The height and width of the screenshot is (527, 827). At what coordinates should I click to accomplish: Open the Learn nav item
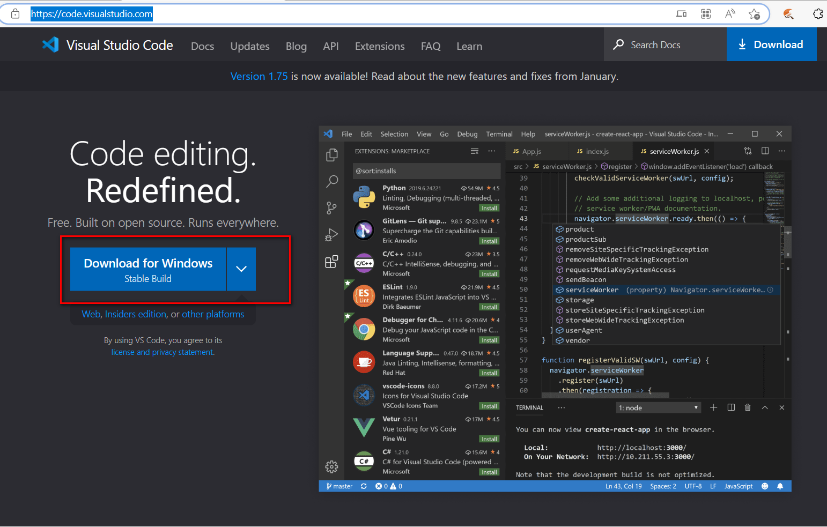click(469, 46)
